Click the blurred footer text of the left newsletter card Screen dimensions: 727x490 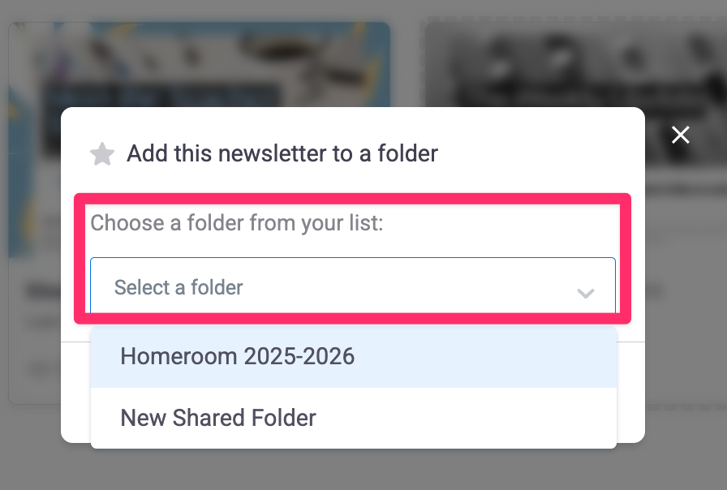pos(37,369)
